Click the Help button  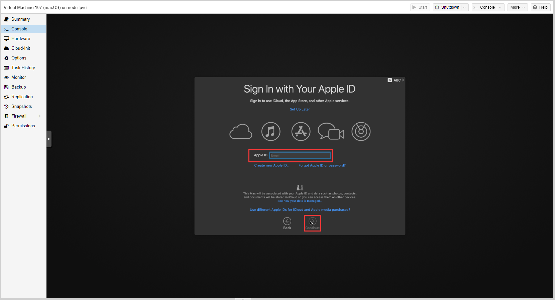coord(540,7)
